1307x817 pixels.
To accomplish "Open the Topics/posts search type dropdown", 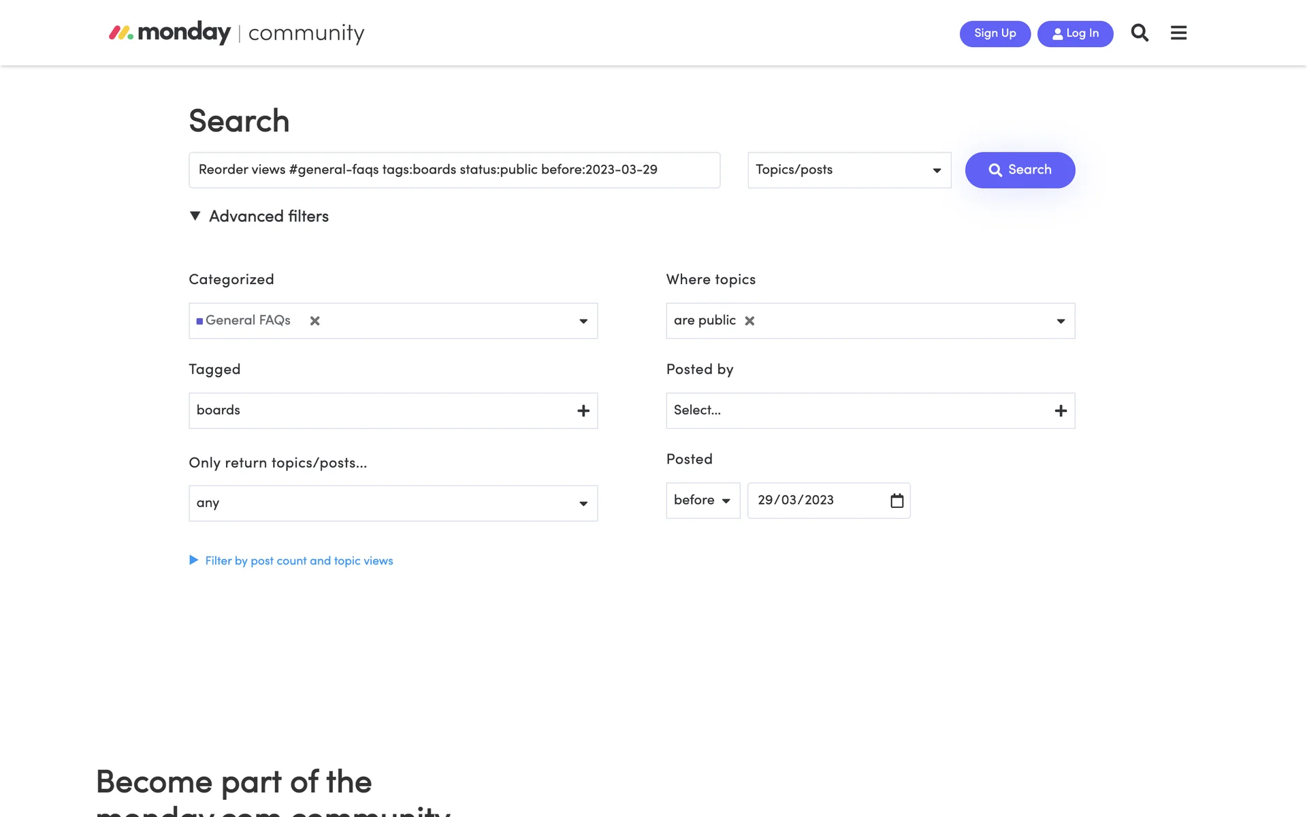I will pos(849,170).
